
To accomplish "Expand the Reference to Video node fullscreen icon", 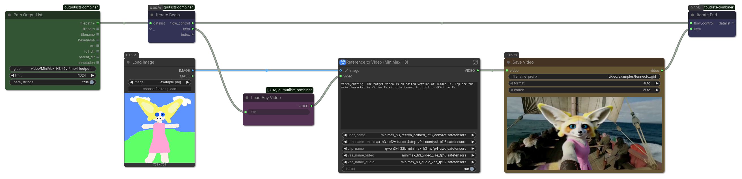I will (475, 62).
